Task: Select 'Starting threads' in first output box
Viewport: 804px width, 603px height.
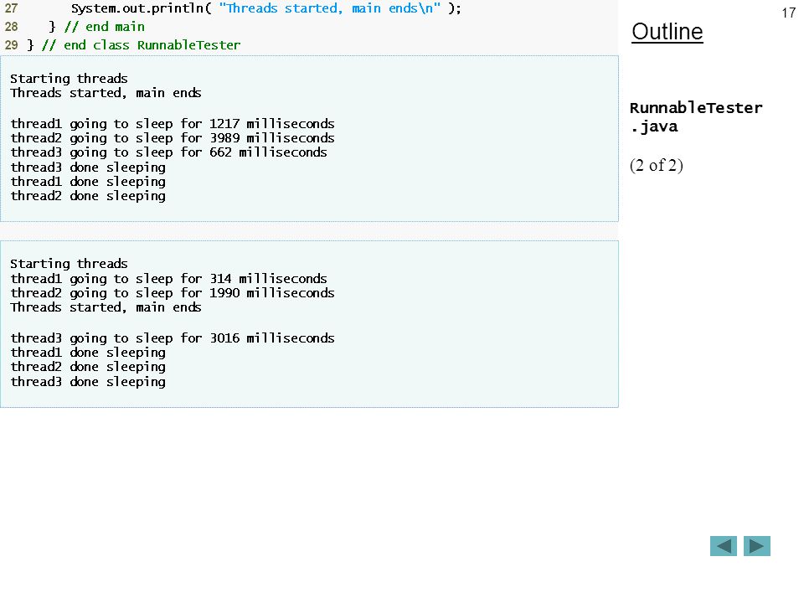Action: pyautogui.click(x=69, y=79)
